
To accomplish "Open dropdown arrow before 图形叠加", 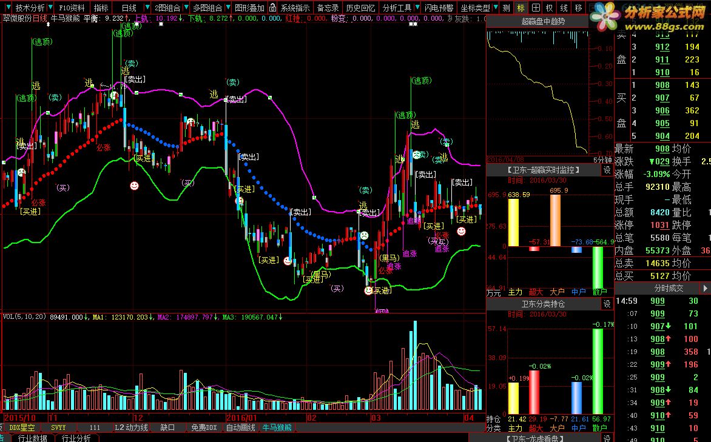I will pyautogui.click(x=227, y=8).
